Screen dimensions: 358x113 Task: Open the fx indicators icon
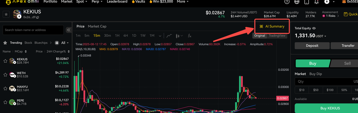click(x=189, y=36)
